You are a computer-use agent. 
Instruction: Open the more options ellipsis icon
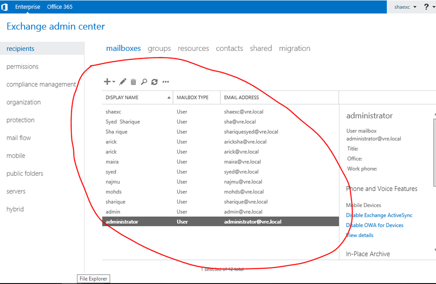(166, 82)
